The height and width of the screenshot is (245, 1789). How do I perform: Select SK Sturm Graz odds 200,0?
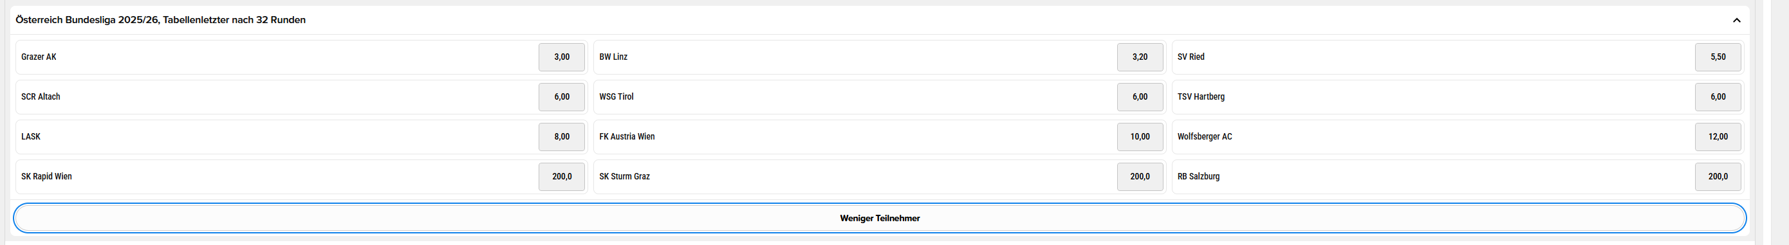pyautogui.click(x=1140, y=177)
